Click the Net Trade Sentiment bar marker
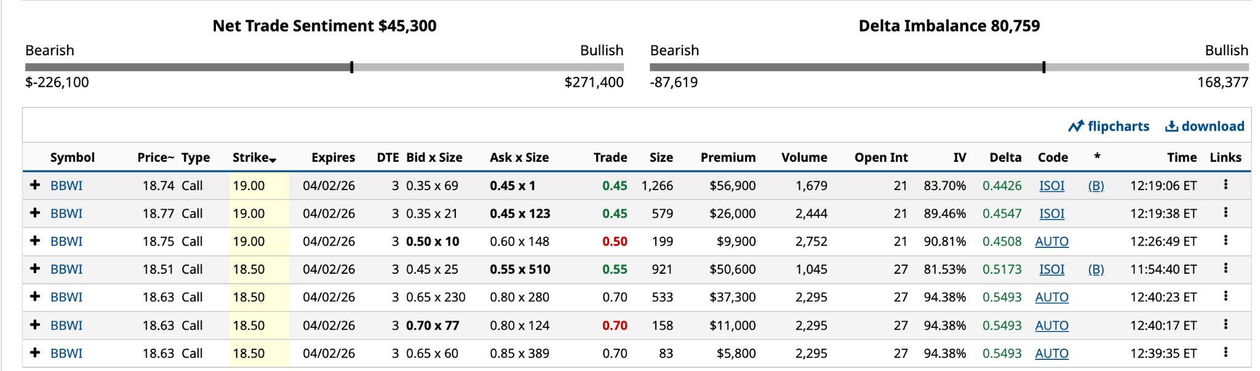Screen dimensions: 1260x371 352,67
